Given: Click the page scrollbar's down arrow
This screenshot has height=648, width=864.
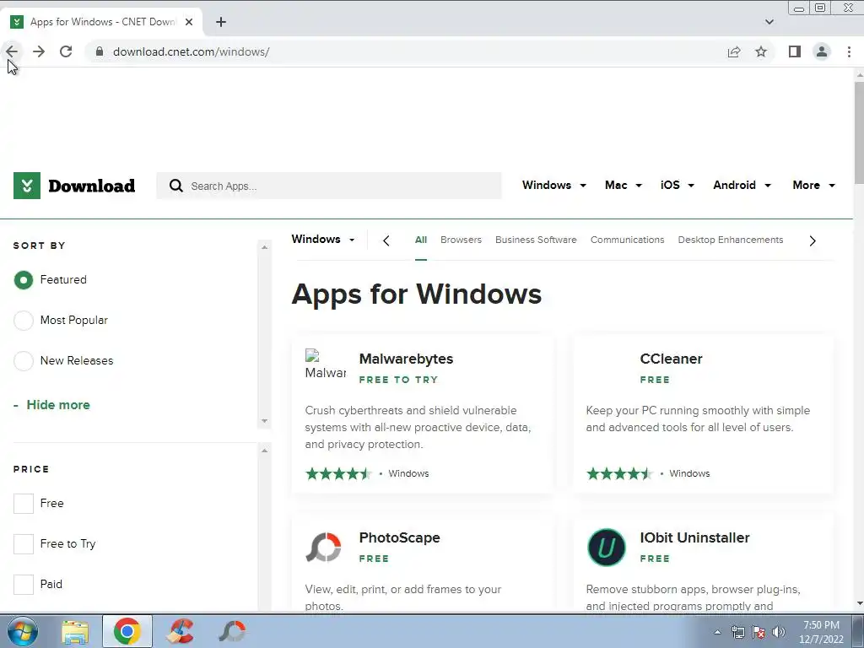Looking at the screenshot, I should (858, 604).
